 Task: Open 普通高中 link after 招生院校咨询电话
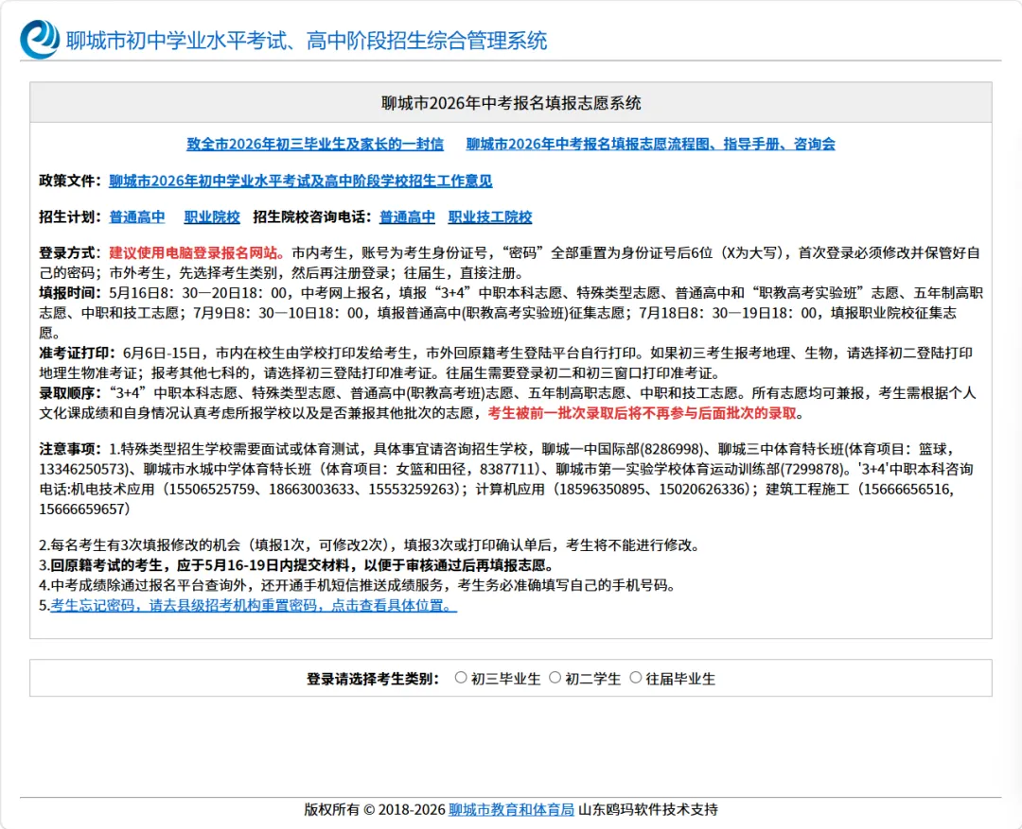coord(407,216)
